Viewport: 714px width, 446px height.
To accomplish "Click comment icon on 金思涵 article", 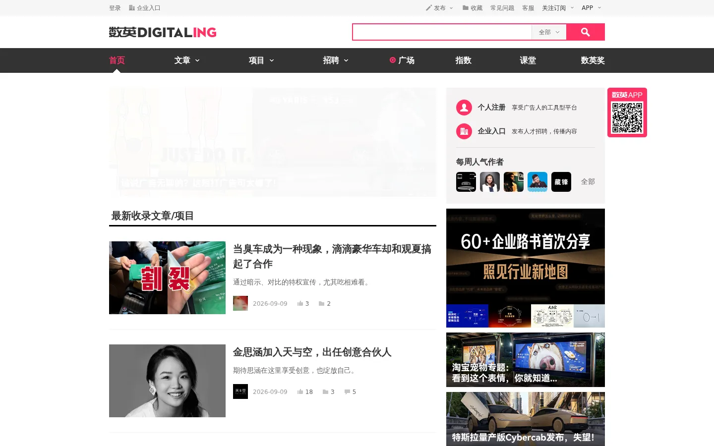I will click(x=347, y=392).
